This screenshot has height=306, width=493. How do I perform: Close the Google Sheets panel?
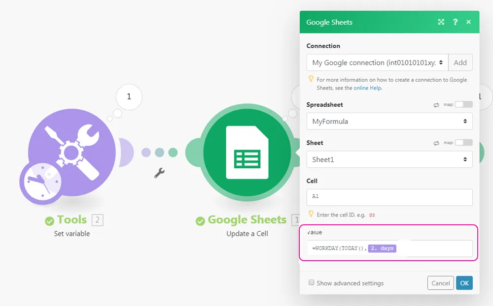pyautogui.click(x=468, y=22)
